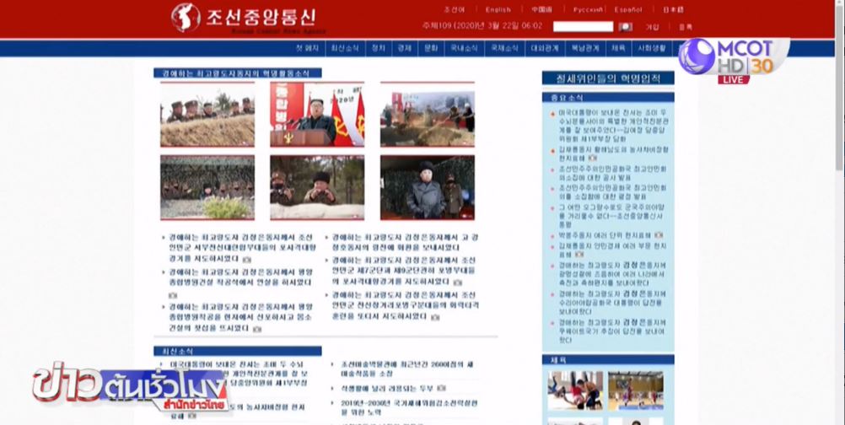This screenshot has width=845, height=425.
Task: Select Español language link
Action: (x=628, y=10)
